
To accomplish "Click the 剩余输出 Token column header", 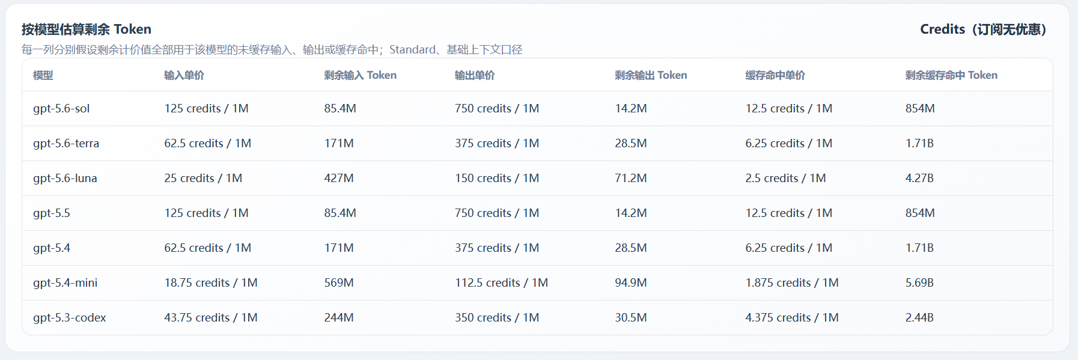I will pyautogui.click(x=651, y=75).
